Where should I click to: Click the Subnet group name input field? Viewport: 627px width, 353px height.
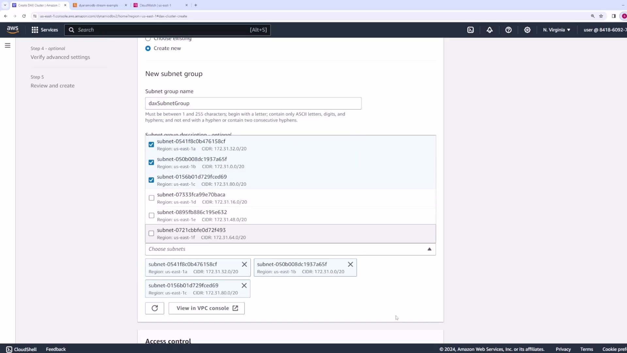click(253, 103)
